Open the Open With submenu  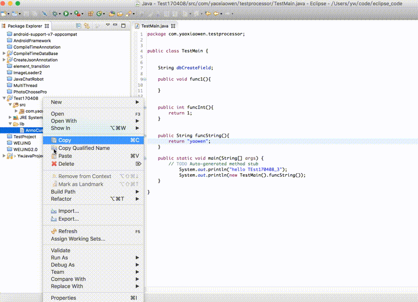tap(94, 121)
